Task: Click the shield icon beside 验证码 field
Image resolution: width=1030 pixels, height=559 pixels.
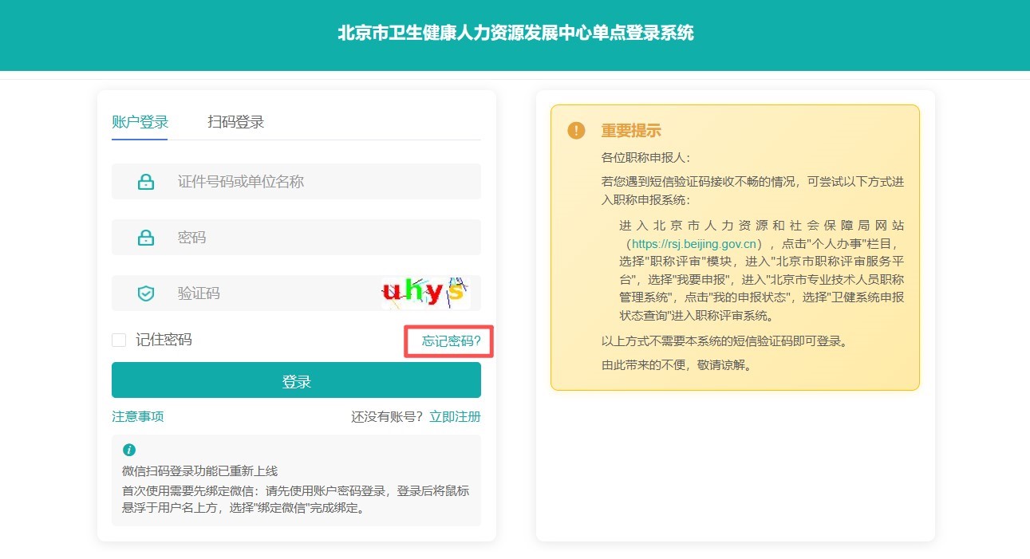Action: click(146, 293)
